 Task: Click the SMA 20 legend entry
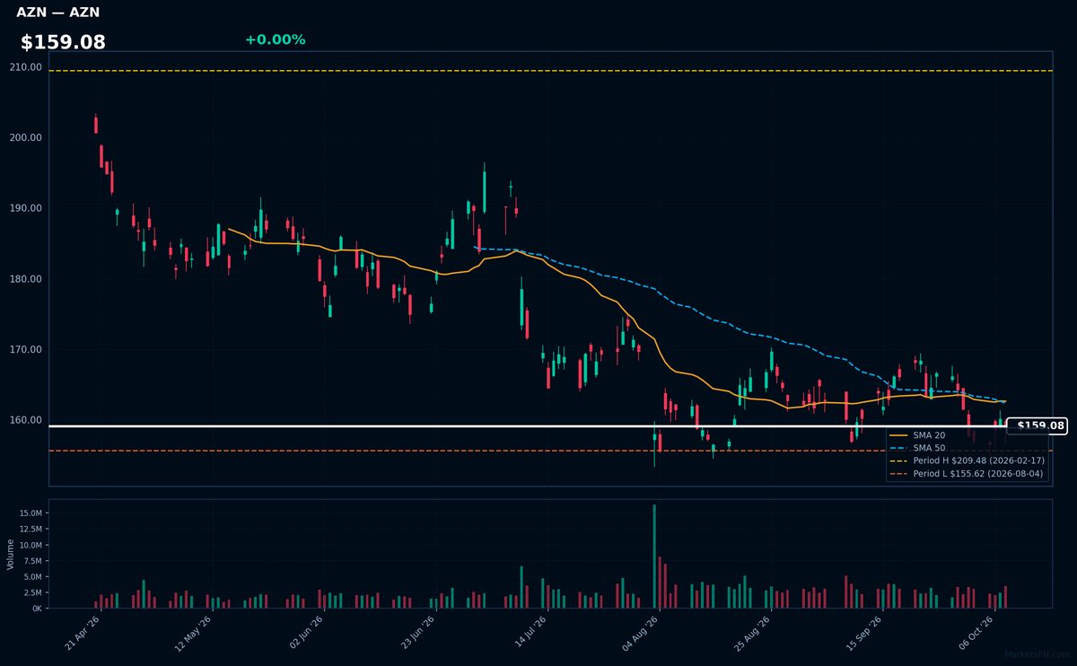tap(917, 435)
